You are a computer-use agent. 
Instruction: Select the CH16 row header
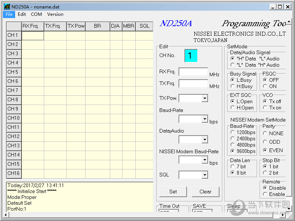click(x=14, y=173)
